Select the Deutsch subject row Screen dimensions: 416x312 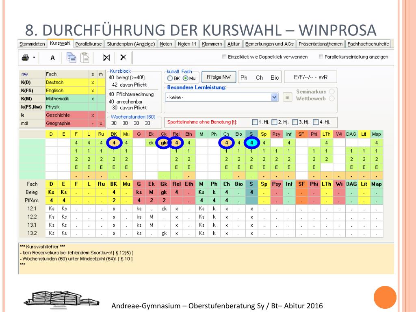coord(62,82)
